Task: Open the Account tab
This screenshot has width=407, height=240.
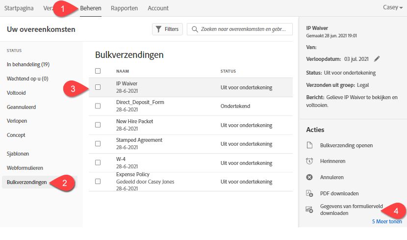Action: pos(158,8)
